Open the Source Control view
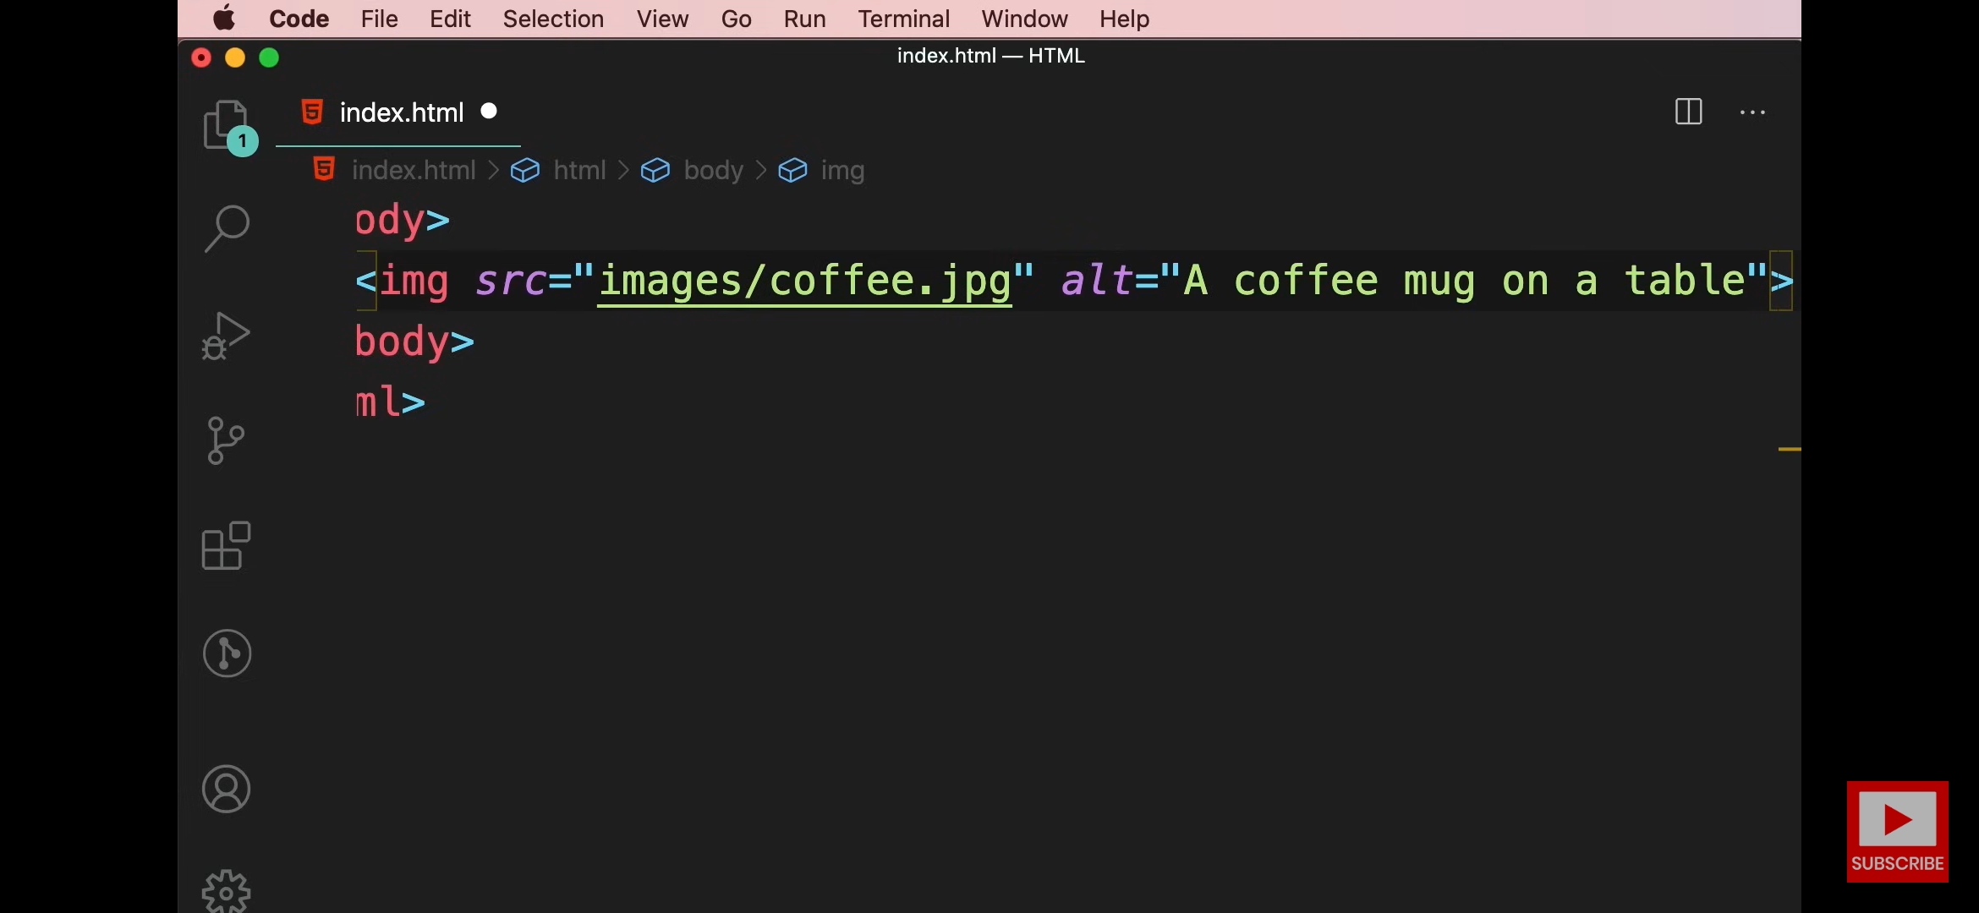The image size is (1979, 913). click(225, 440)
